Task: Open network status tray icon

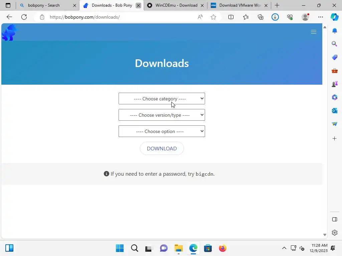Action: coord(293,248)
